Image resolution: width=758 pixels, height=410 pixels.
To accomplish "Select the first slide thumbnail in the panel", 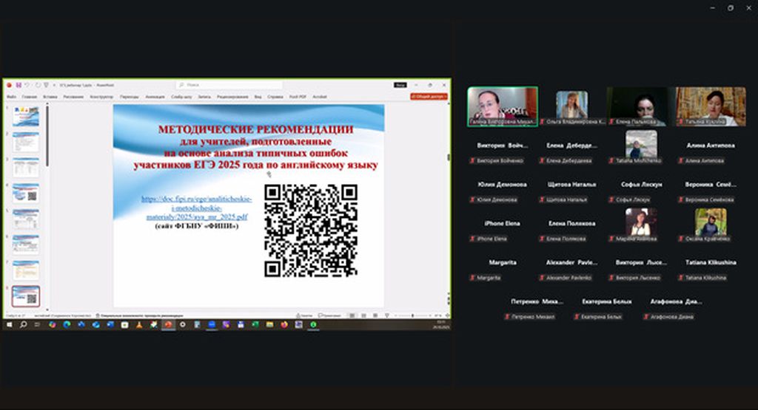I will [26, 117].
